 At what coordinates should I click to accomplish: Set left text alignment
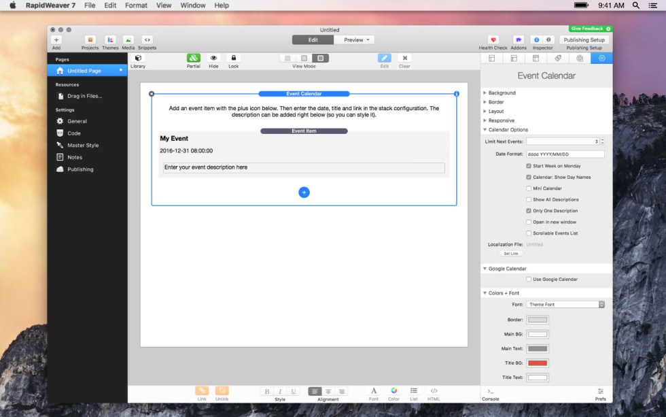[x=315, y=392]
